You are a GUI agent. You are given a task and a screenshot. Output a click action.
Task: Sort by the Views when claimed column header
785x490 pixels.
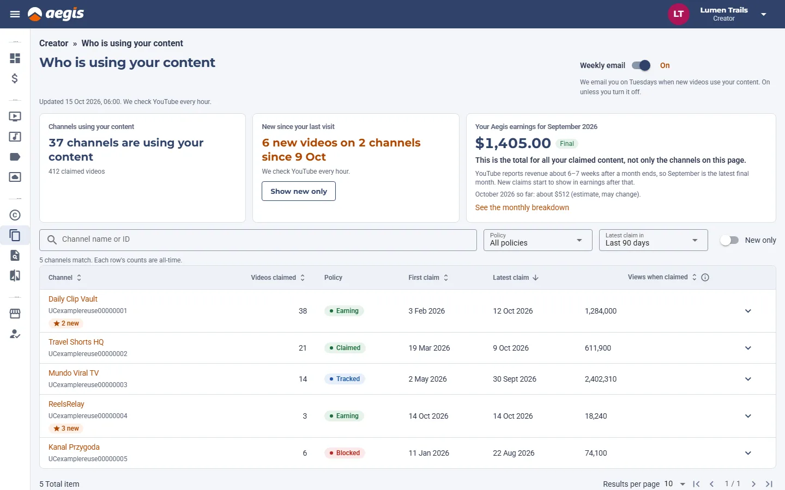(662, 278)
